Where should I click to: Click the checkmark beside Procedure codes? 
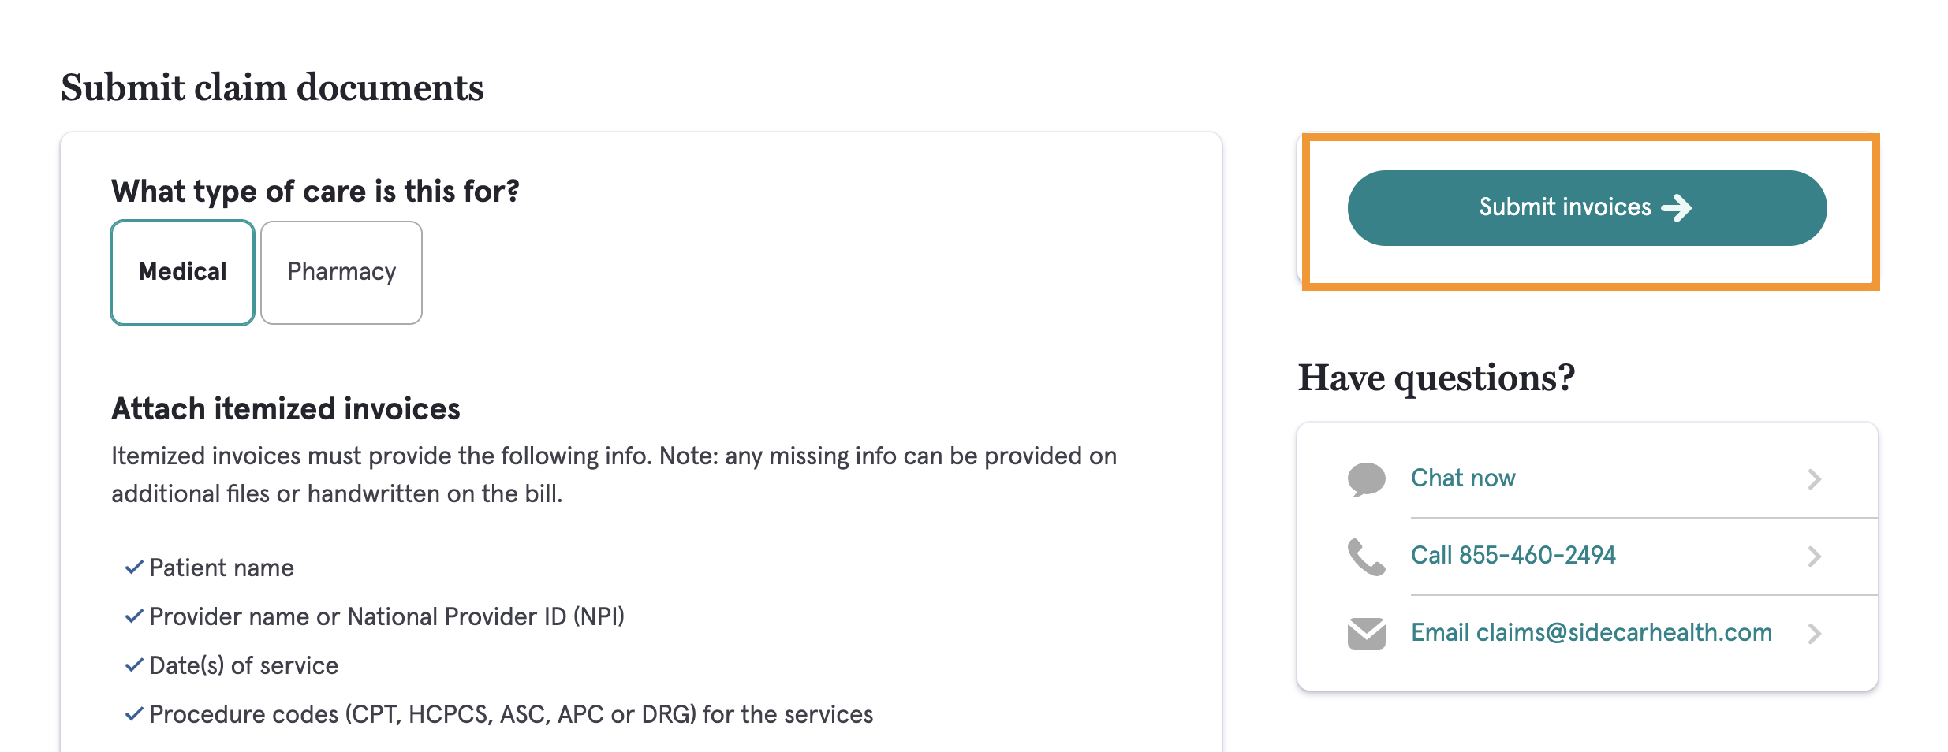(134, 714)
